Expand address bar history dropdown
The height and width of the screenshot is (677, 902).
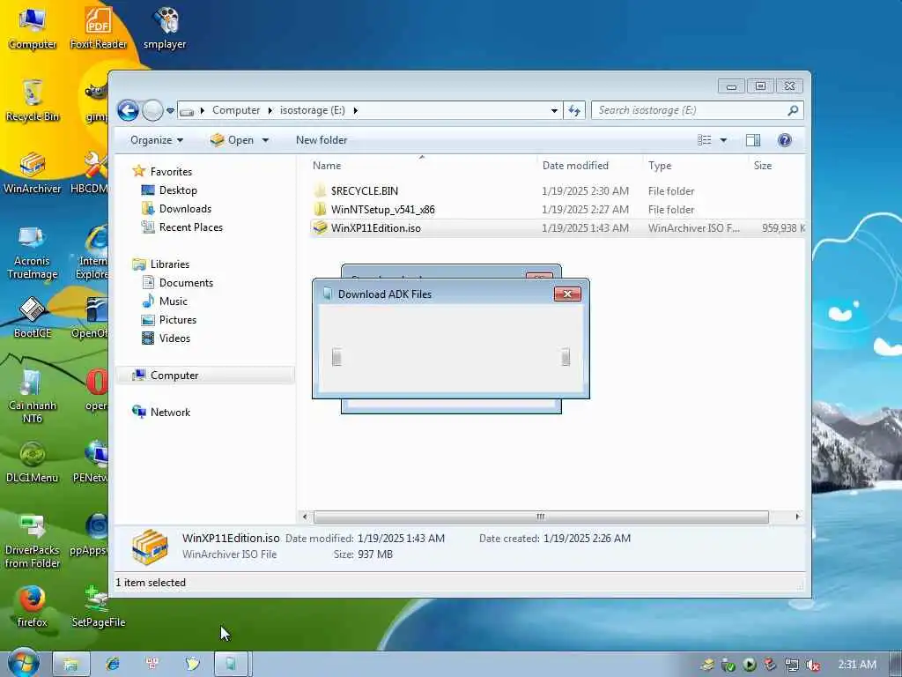coord(554,110)
